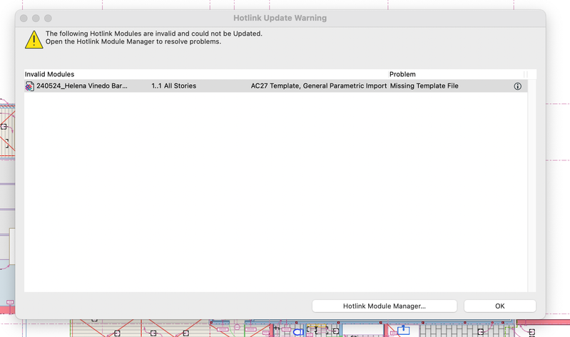Click the 'Hotlink Update Warning' title bar text
This screenshot has height=337, width=570.
coord(280,18)
